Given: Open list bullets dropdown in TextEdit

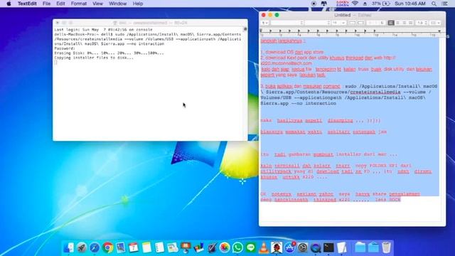Looking at the screenshot, I should (x=434, y=23).
